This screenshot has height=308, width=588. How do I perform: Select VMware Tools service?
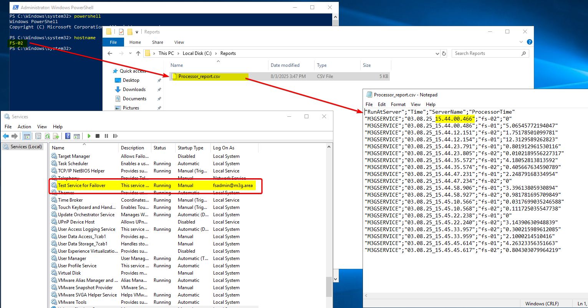tap(154, 302)
